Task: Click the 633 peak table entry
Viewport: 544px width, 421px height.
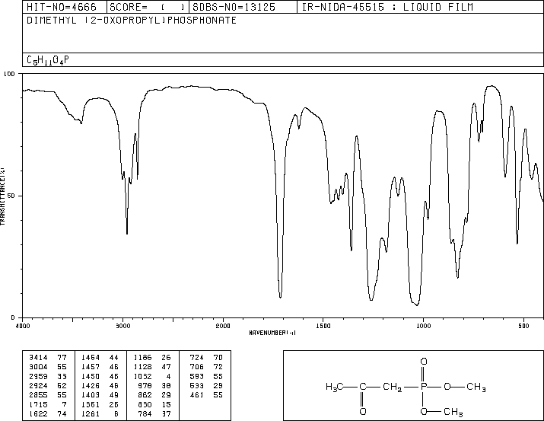Action: pyautogui.click(x=197, y=385)
